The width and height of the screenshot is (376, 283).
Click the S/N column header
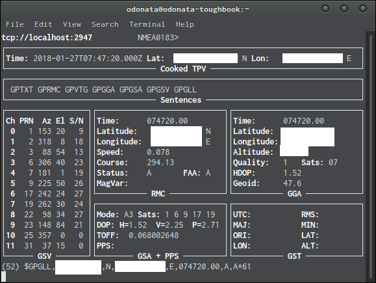coord(77,121)
